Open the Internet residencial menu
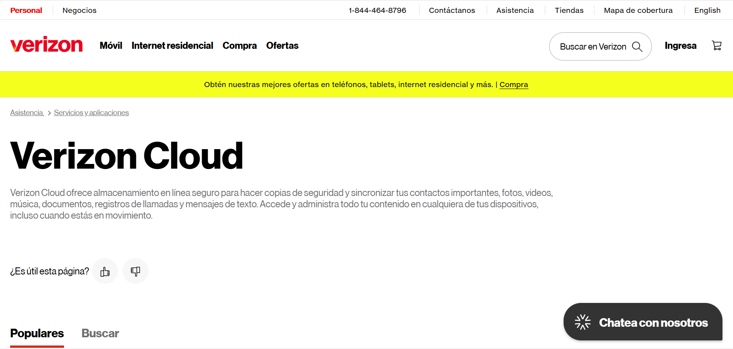Viewport: 733px width, 349px height. click(172, 46)
